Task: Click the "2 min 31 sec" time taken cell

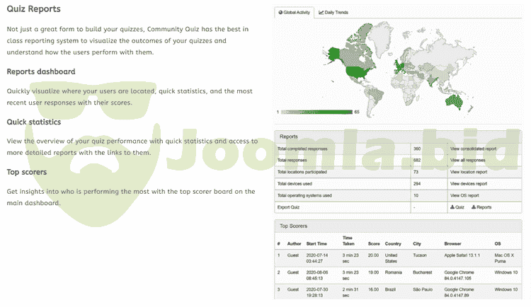Action: (x=350, y=292)
